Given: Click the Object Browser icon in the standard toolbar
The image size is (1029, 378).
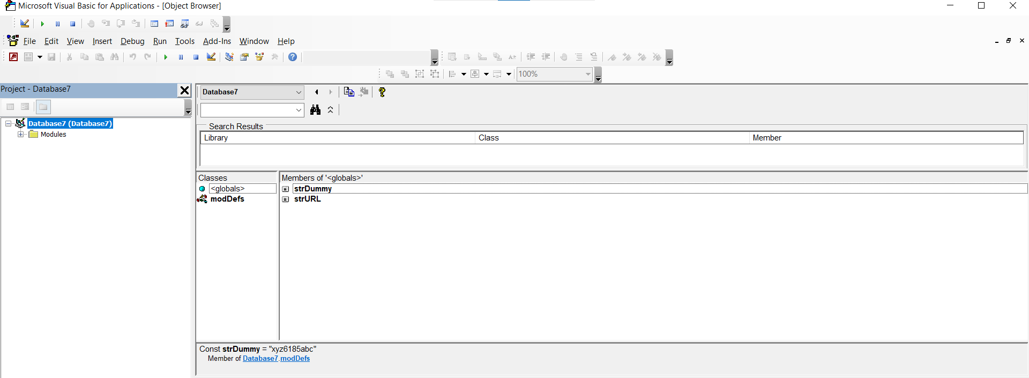Looking at the screenshot, I should click(260, 57).
